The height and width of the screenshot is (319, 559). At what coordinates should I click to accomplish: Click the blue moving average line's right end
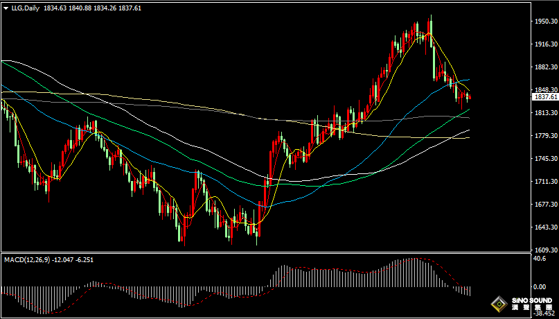pos(468,80)
